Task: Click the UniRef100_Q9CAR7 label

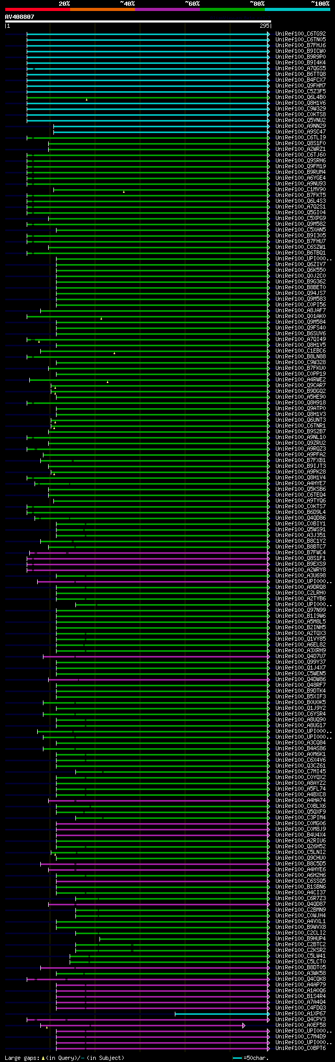Action: pyautogui.click(x=300, y=386)
